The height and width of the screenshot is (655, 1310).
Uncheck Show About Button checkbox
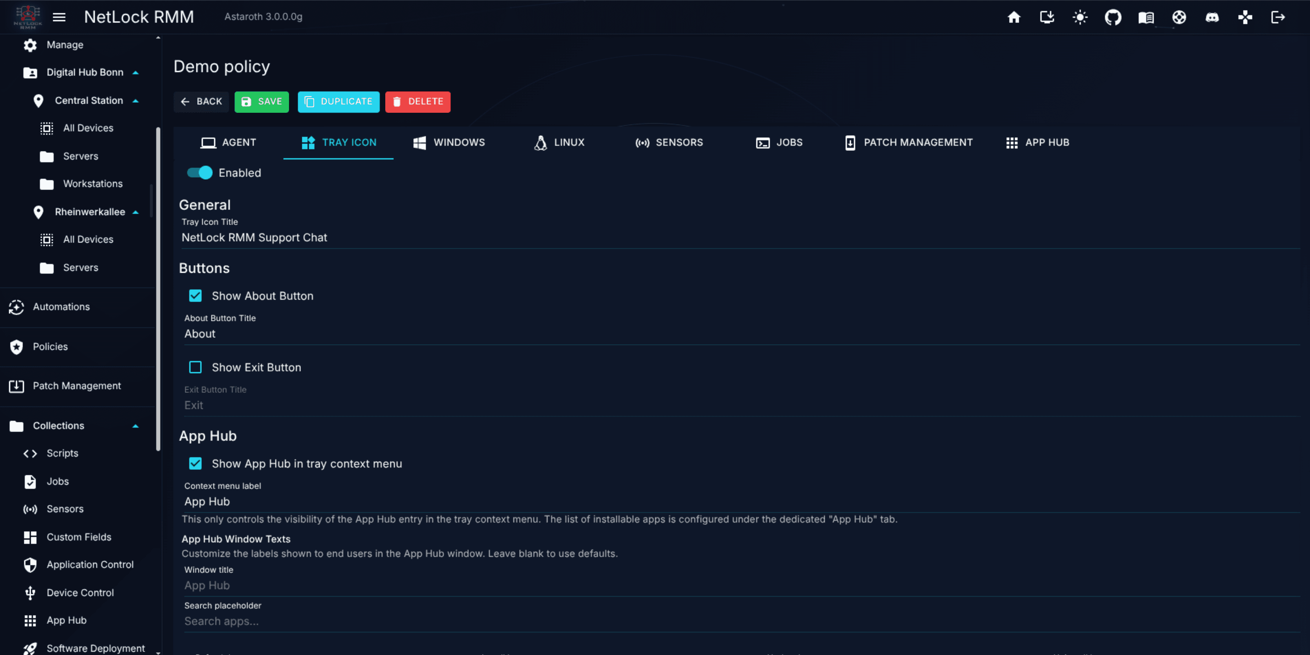(195, 296)
